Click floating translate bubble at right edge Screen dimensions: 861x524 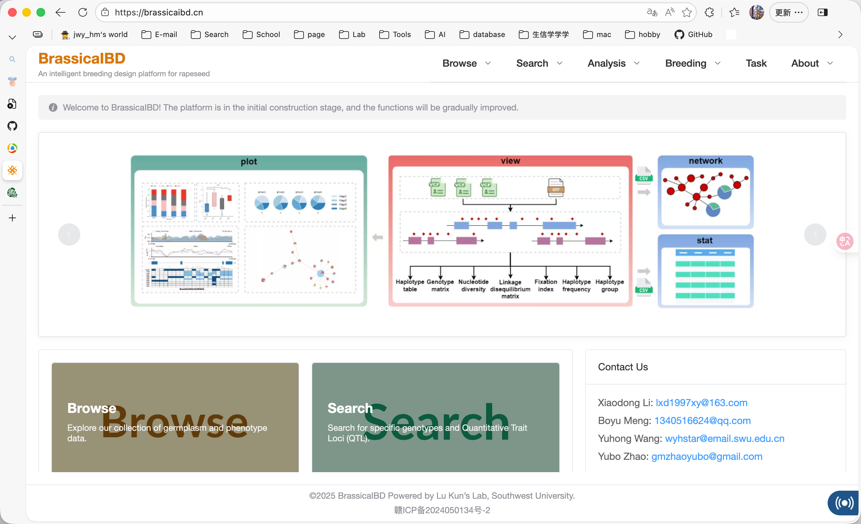click(x=845, y=241)
